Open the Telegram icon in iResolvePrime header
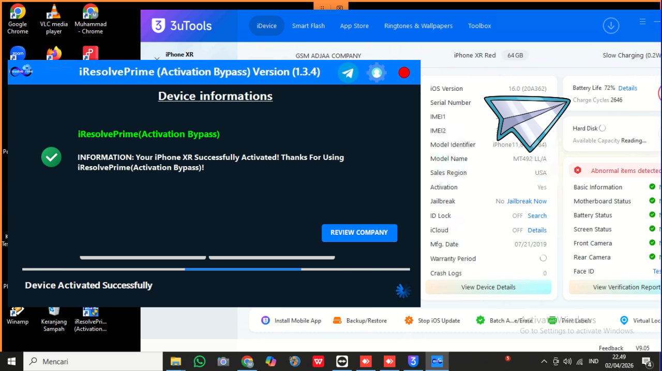662x371 pixels. tap(348, 73)
